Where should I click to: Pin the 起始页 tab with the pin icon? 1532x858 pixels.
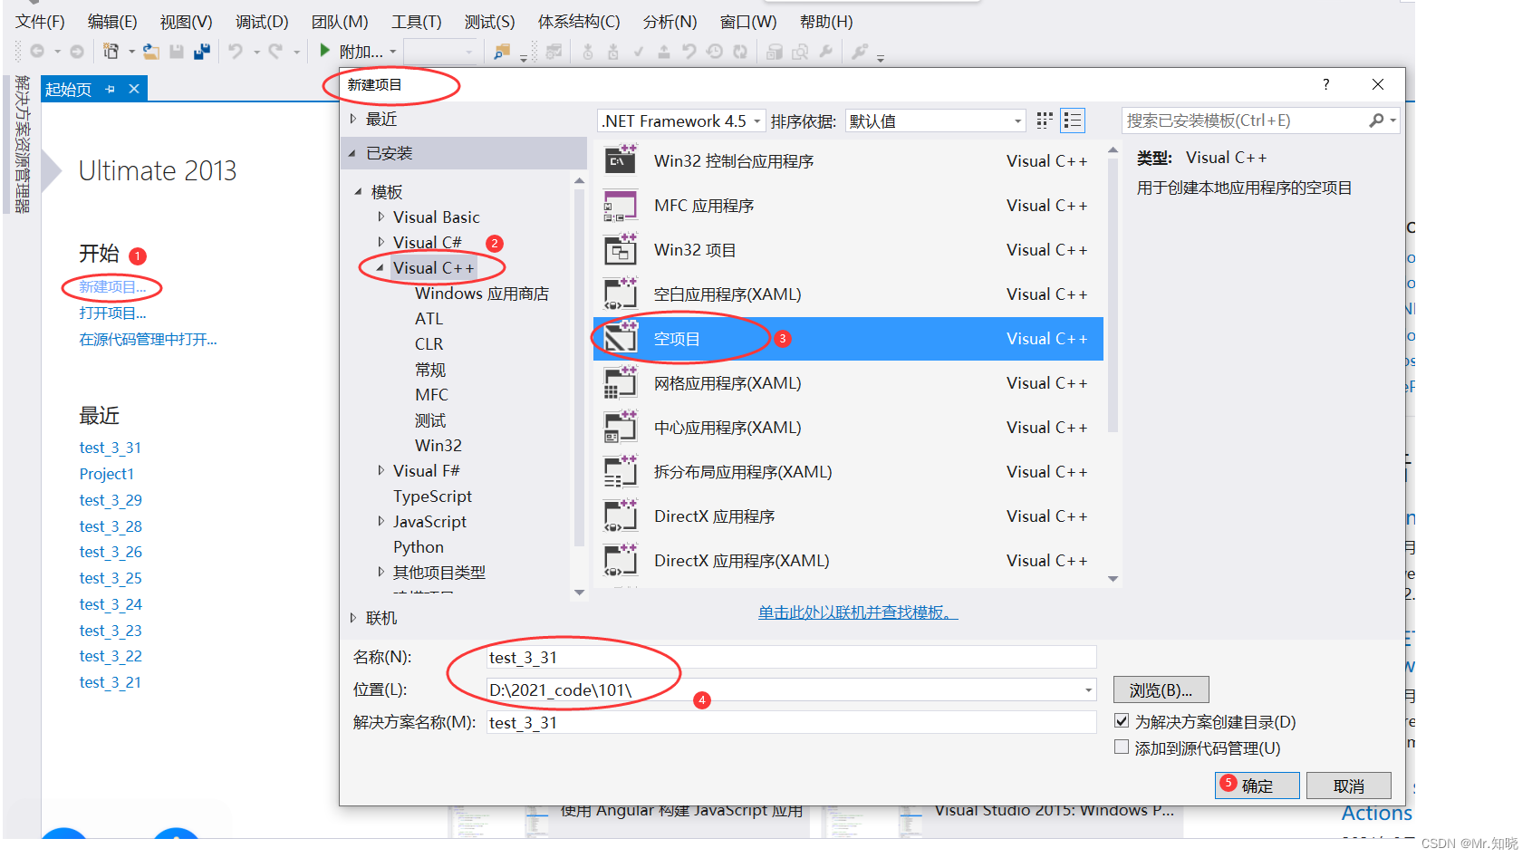click(111, 89)
